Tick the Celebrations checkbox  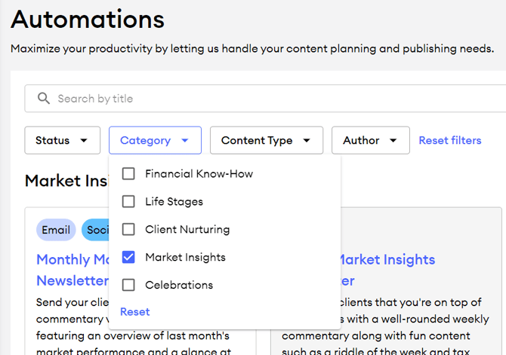(x=128, y=285)
